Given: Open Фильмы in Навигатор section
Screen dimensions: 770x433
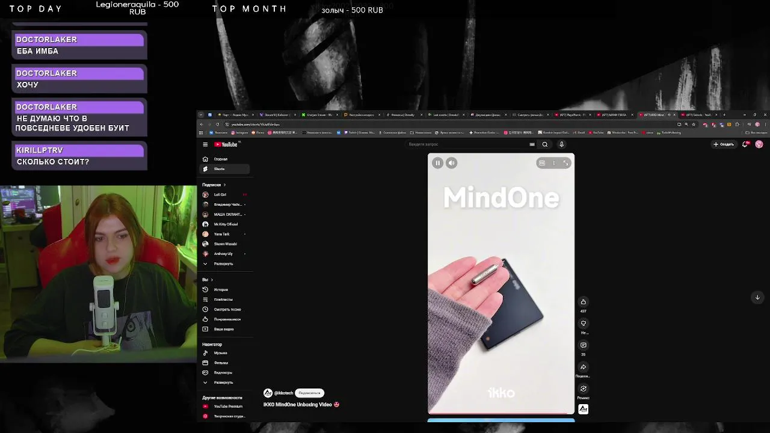Looking at the screenshot, I should click(224, 363).
